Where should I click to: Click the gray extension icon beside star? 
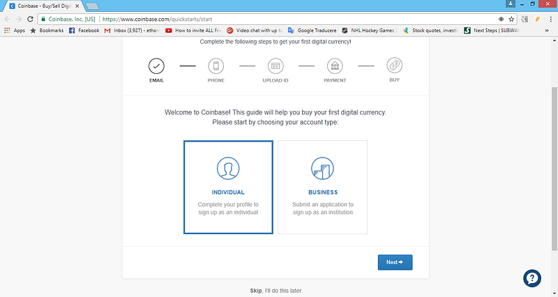525,20
